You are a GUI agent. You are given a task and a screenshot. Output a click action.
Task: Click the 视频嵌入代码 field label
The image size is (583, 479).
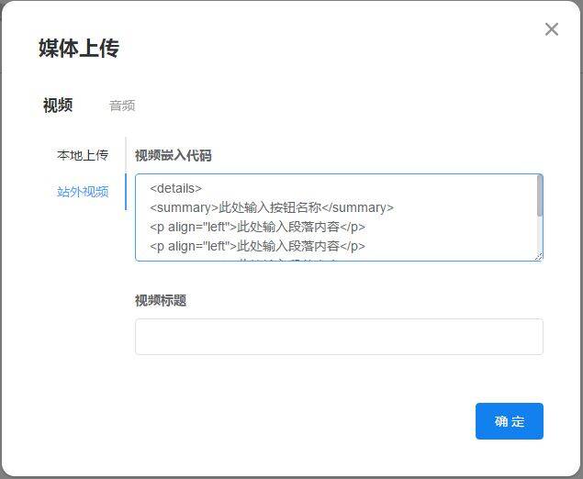[x=174, y=155]
